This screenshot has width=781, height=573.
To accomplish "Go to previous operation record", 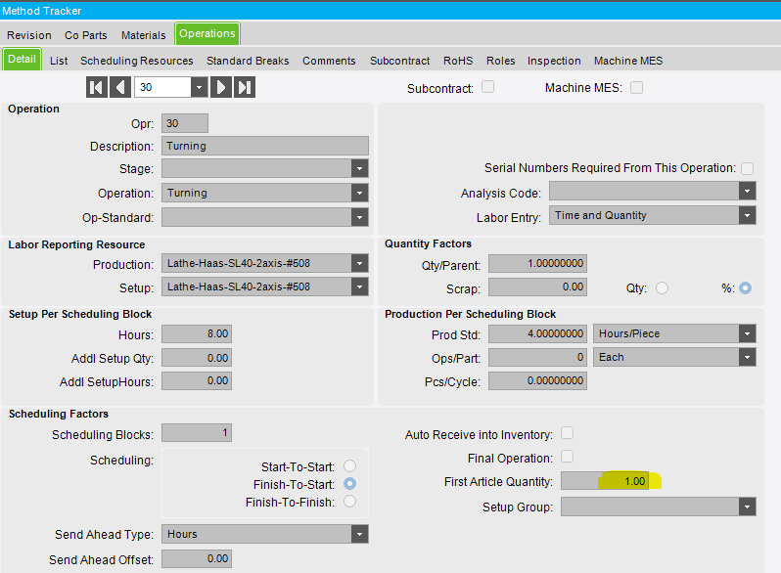I will point(120,88).
